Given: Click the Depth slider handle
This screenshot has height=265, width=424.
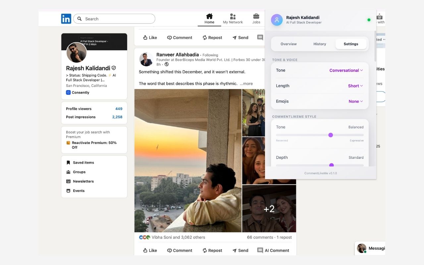Looking at the screenshot, I should (331, 165).
